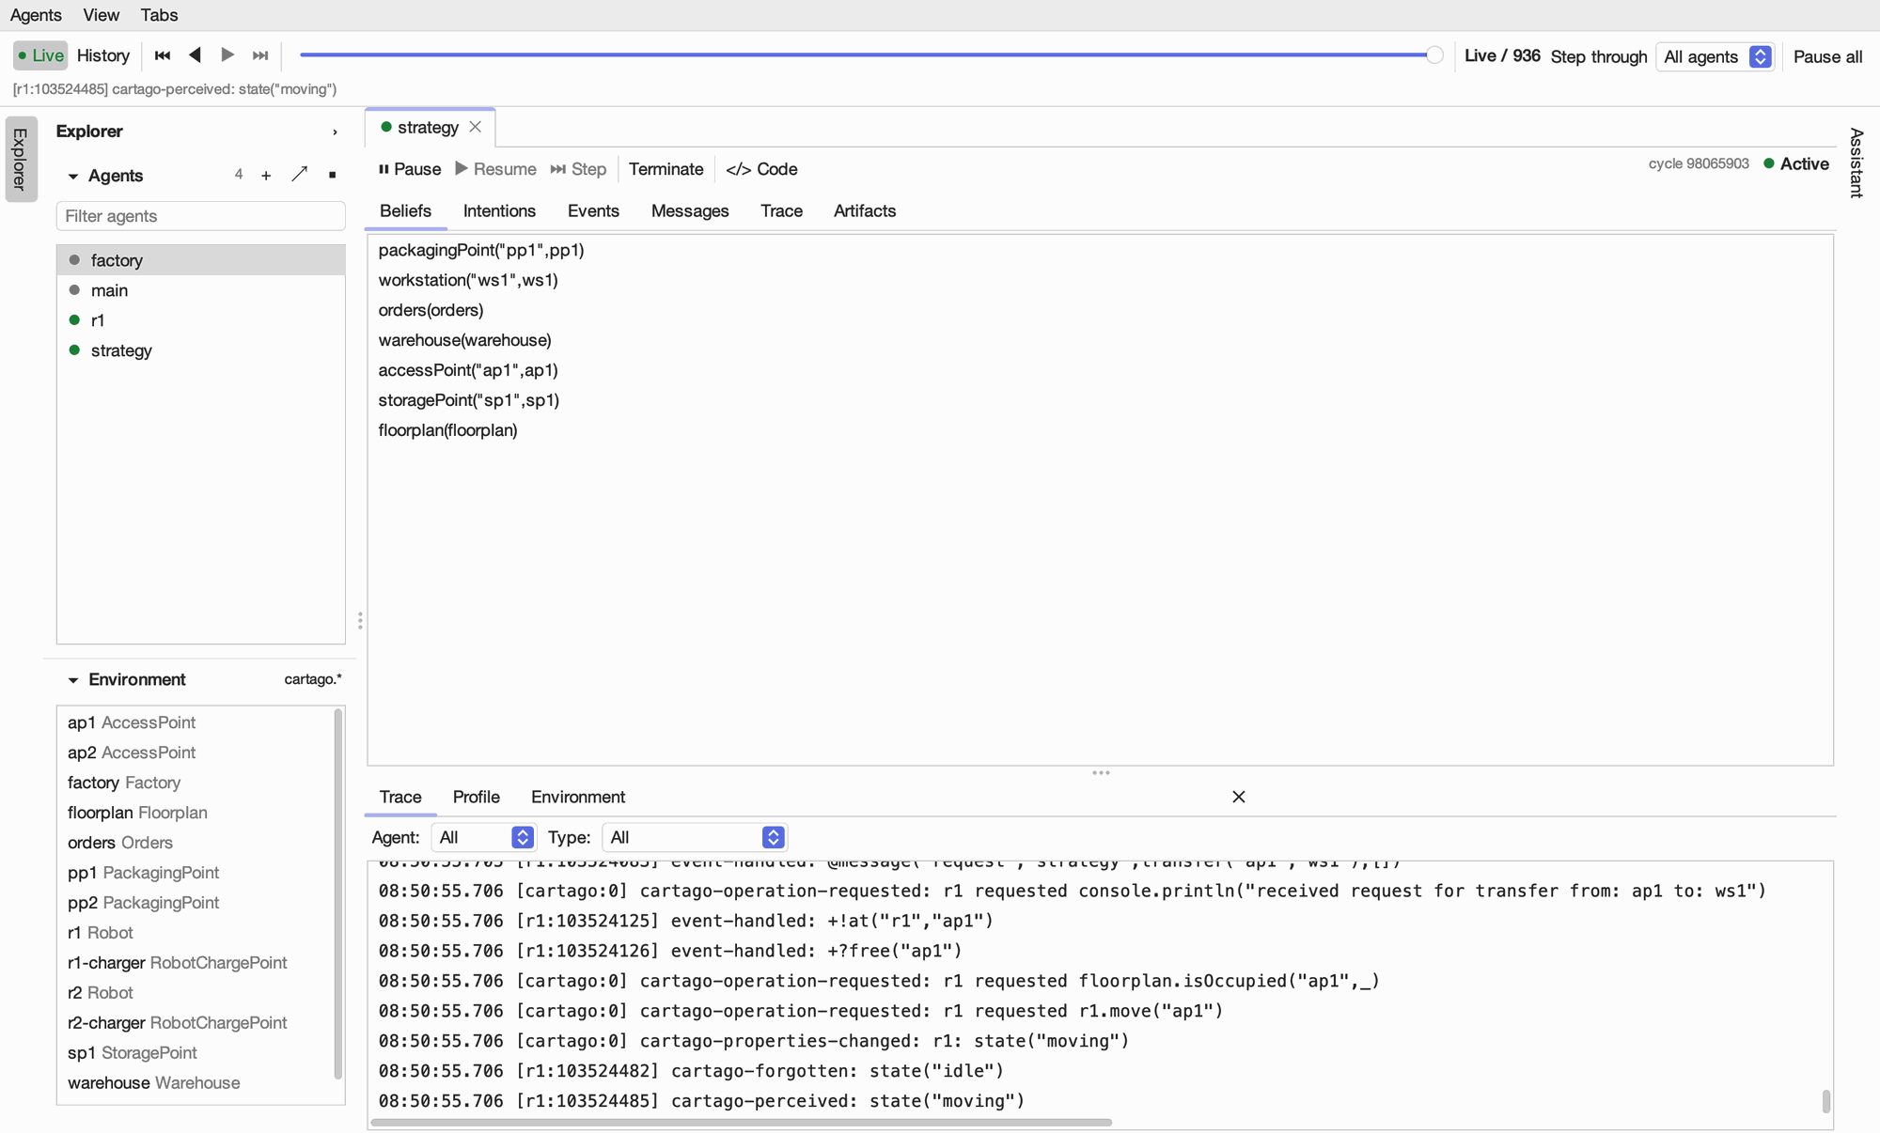The width and height of the screenshot is (1880, 1133).
Task: Open the View menu
Action: click(x=101, y=15)
